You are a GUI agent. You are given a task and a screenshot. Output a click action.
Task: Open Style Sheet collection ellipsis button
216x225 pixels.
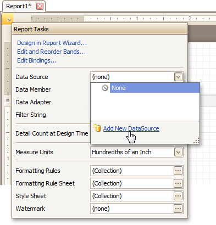[178, 196]
